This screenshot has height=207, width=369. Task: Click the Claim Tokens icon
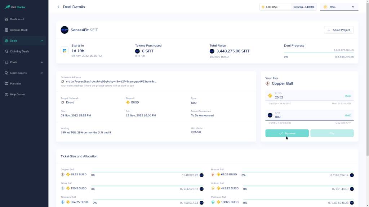click(x=6, y=73)
